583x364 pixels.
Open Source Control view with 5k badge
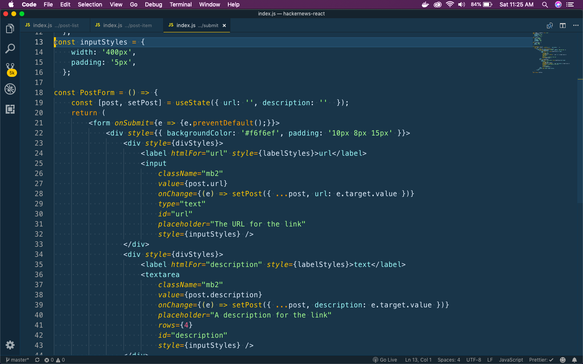pyautogui.click(x=11, y=69)
